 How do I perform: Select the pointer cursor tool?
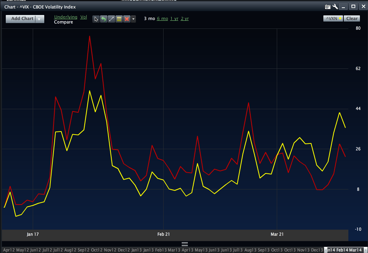tap(96, 19)
